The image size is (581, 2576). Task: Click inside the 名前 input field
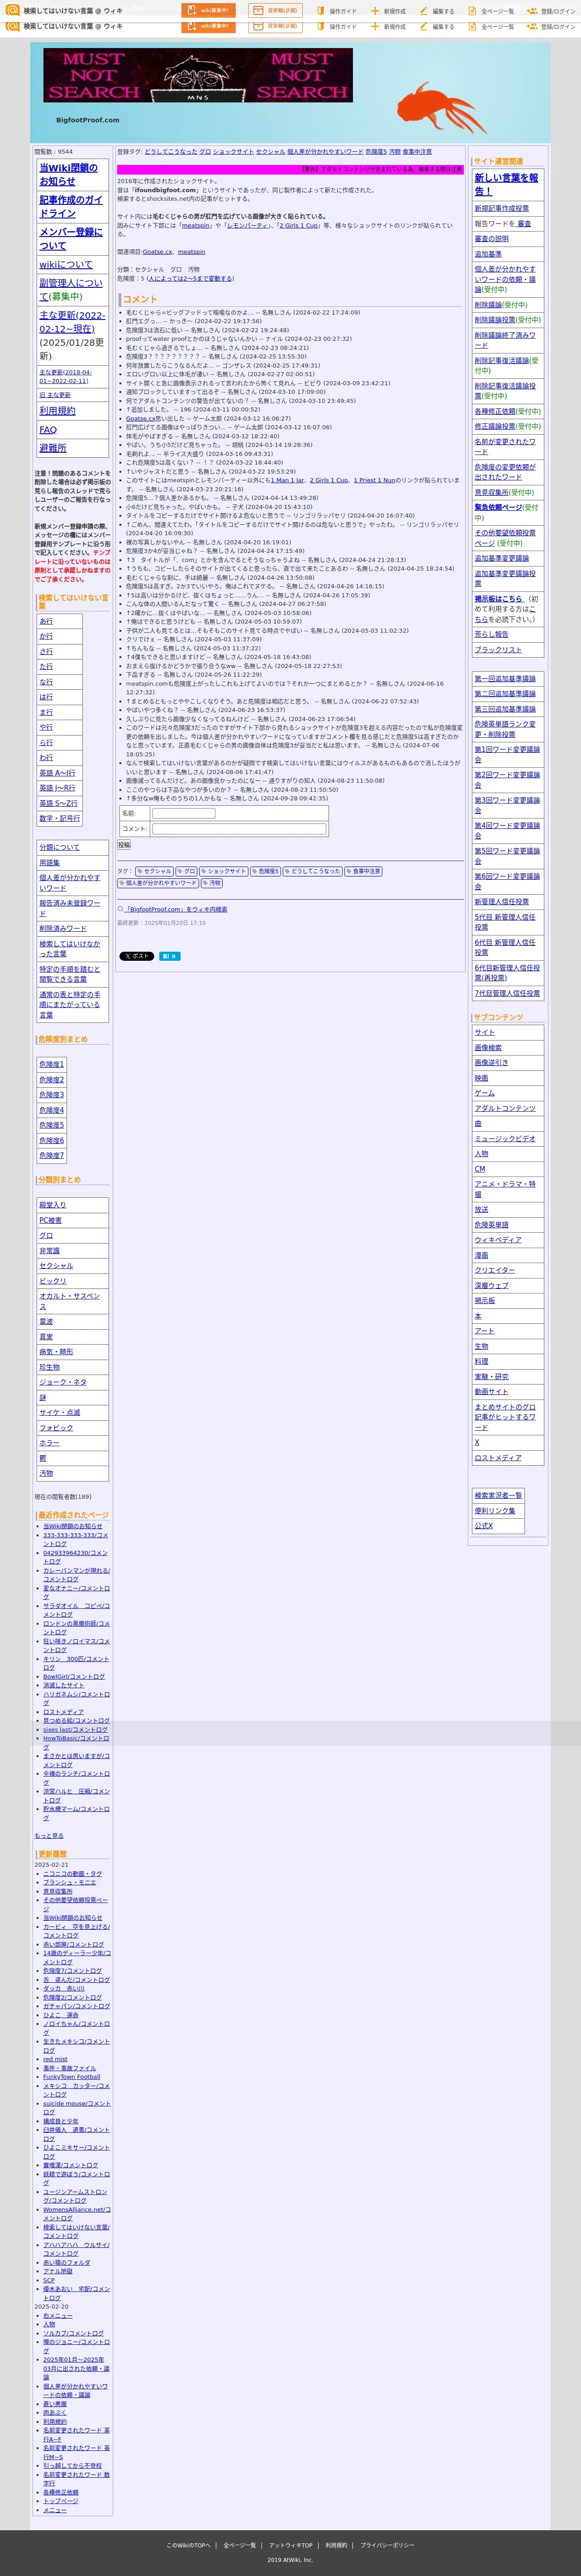coord(184,814)
